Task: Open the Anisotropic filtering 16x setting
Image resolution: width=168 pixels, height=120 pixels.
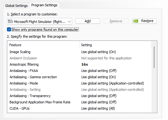Action: click(85, 64)
